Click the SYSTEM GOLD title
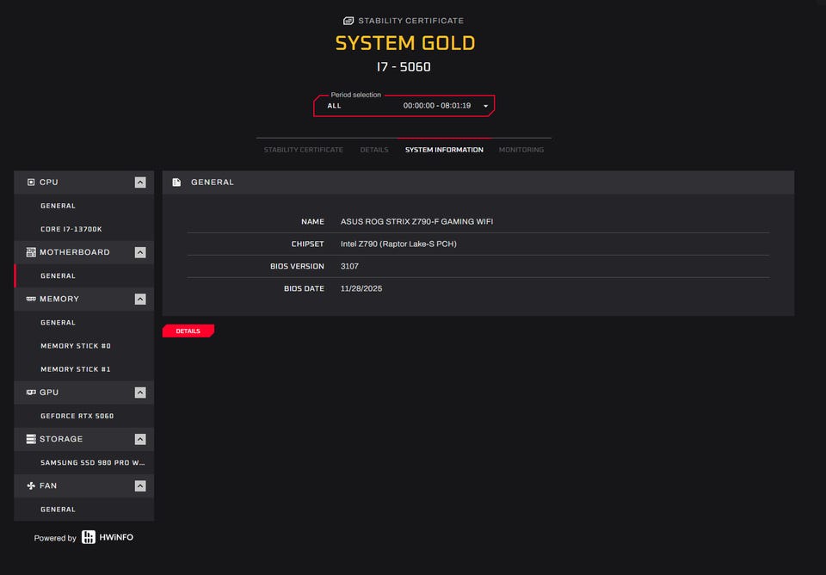The image size is (826, 575). click(405, 43)
